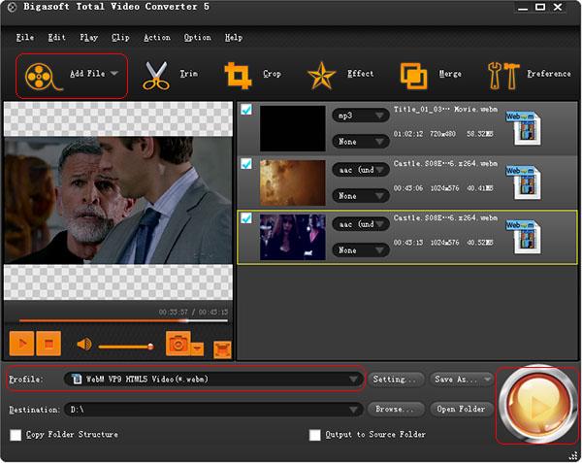The width and height of the screenshot is (582, 463).
Task: Open the Trim scissors tool
Action: click(x=156, y=76)
